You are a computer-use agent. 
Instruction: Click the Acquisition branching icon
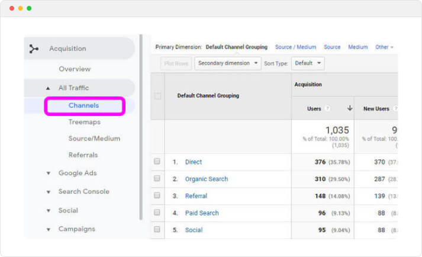click(34, 49)
